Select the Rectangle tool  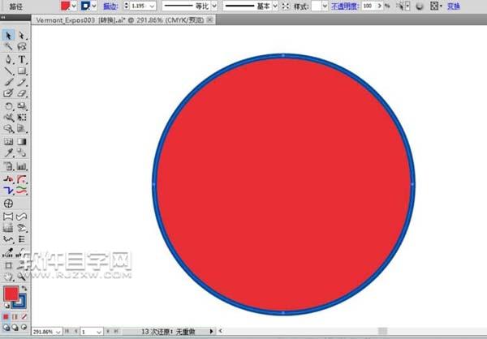21,71
